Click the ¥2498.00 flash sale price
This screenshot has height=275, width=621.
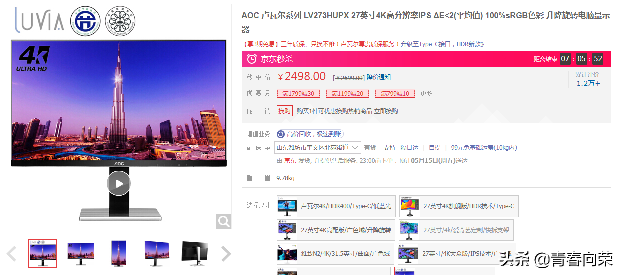pos(302,76)
